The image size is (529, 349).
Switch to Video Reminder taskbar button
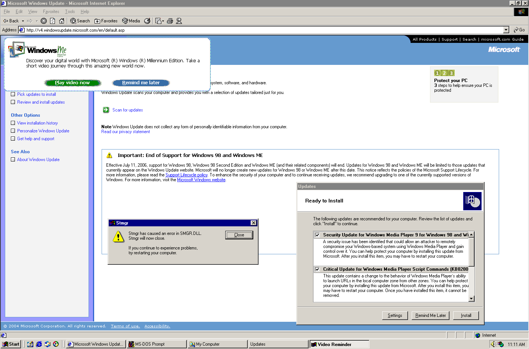[x=340, y=344]
